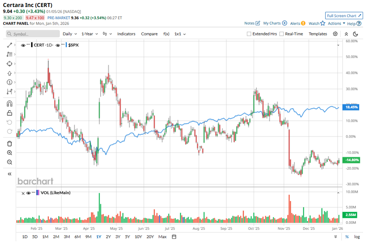Delete drawings with the trash icon
369x243 pixels.
point(9,143)
